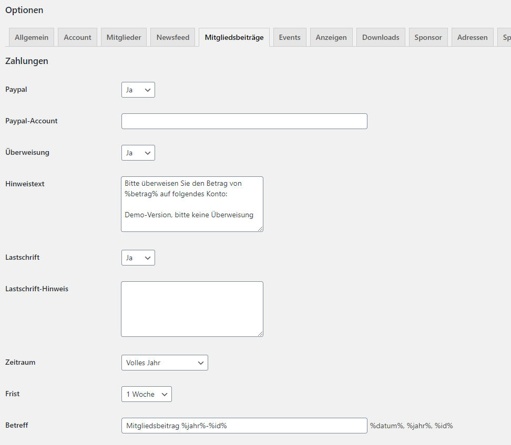The image size is (511, 445).
Task: Grab the Hinweistext textarea resize handle
Action: pyautogui.click(x=260, y=229)
